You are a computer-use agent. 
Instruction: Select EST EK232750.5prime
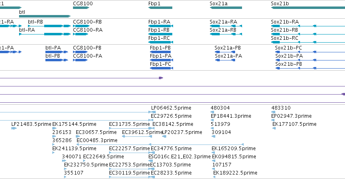[x=86, y=165]
